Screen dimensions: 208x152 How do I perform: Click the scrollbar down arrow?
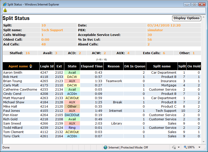click(x=204, y=142)
